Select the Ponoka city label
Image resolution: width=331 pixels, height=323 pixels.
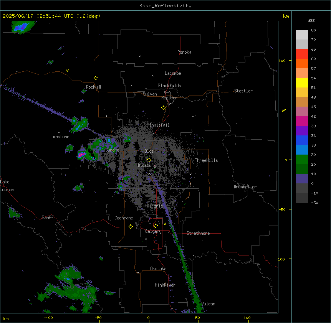coord(184,52)
